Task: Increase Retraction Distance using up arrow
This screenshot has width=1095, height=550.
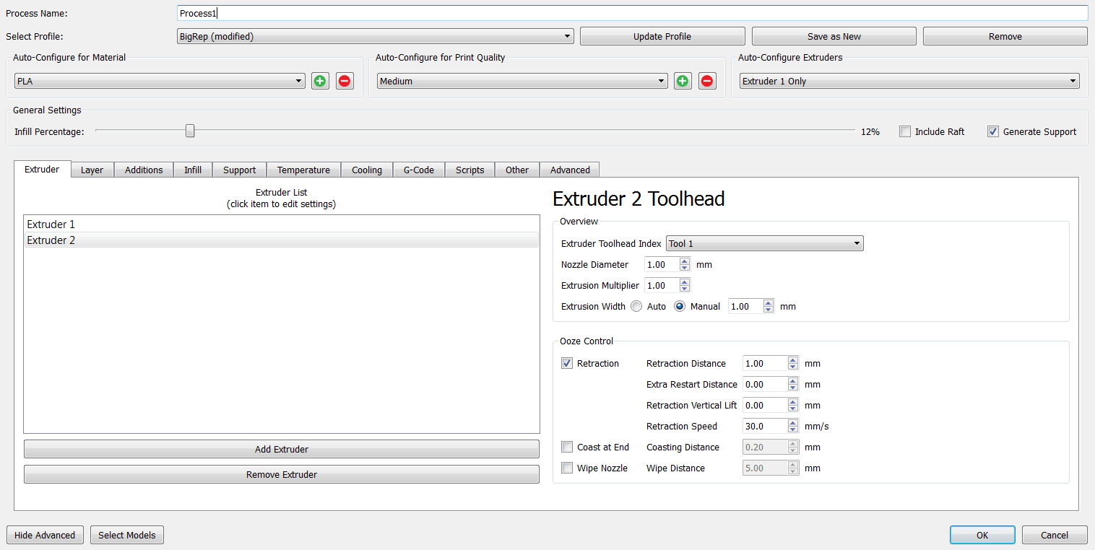Action: point(793,360)
